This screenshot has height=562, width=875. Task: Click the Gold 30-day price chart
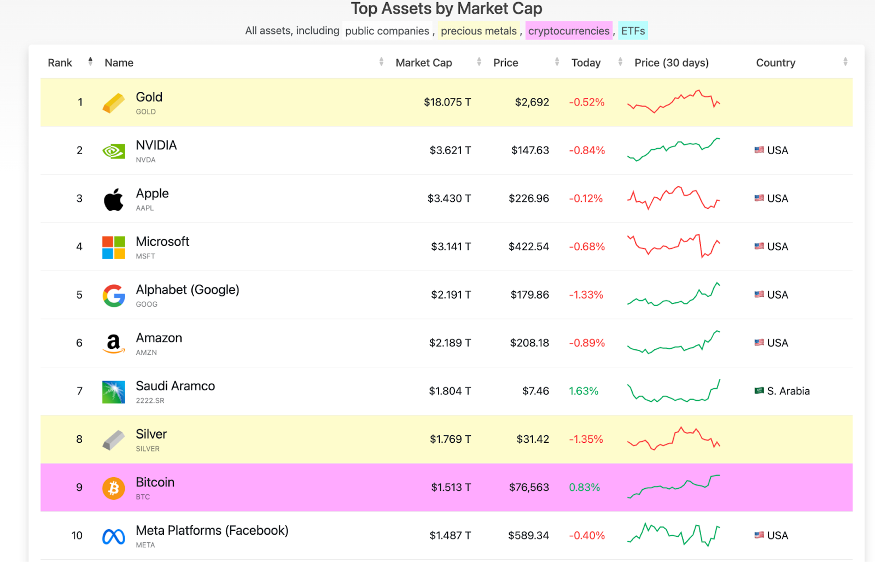pyautogui.click(x=673, y=102)
